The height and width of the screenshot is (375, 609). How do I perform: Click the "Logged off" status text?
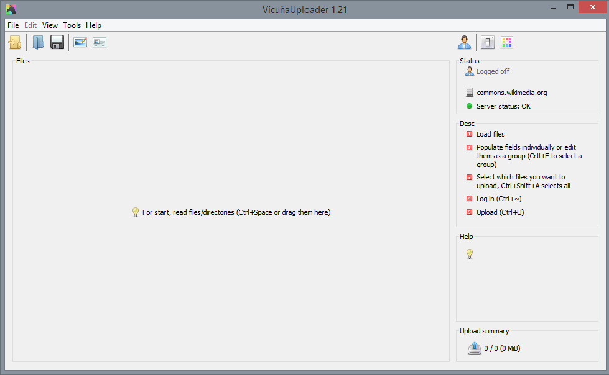point(493,71)
